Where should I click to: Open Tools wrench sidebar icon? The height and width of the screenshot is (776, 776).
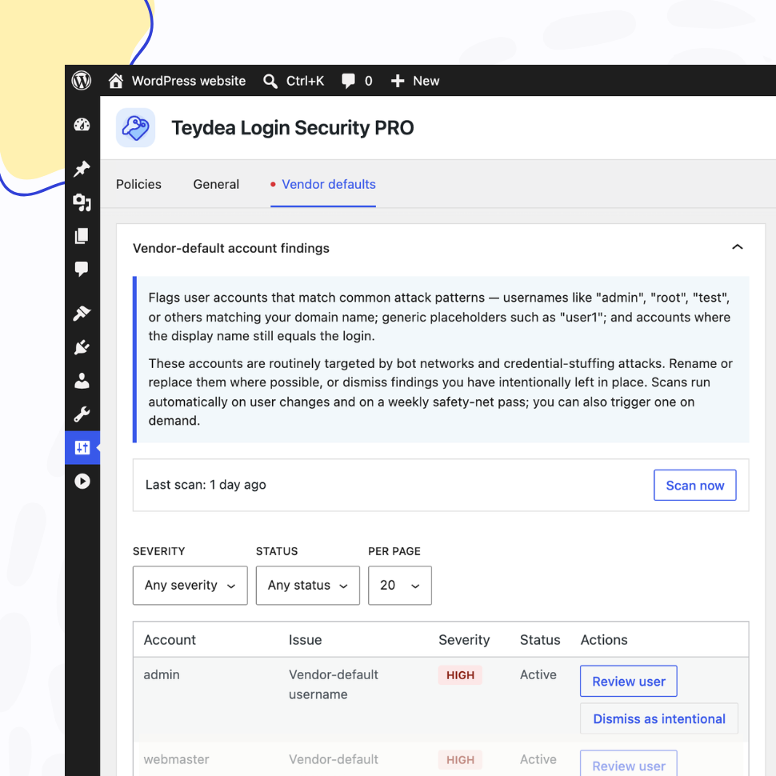pos(82,414)
